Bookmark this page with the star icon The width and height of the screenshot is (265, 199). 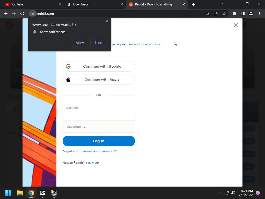(224, 13)
